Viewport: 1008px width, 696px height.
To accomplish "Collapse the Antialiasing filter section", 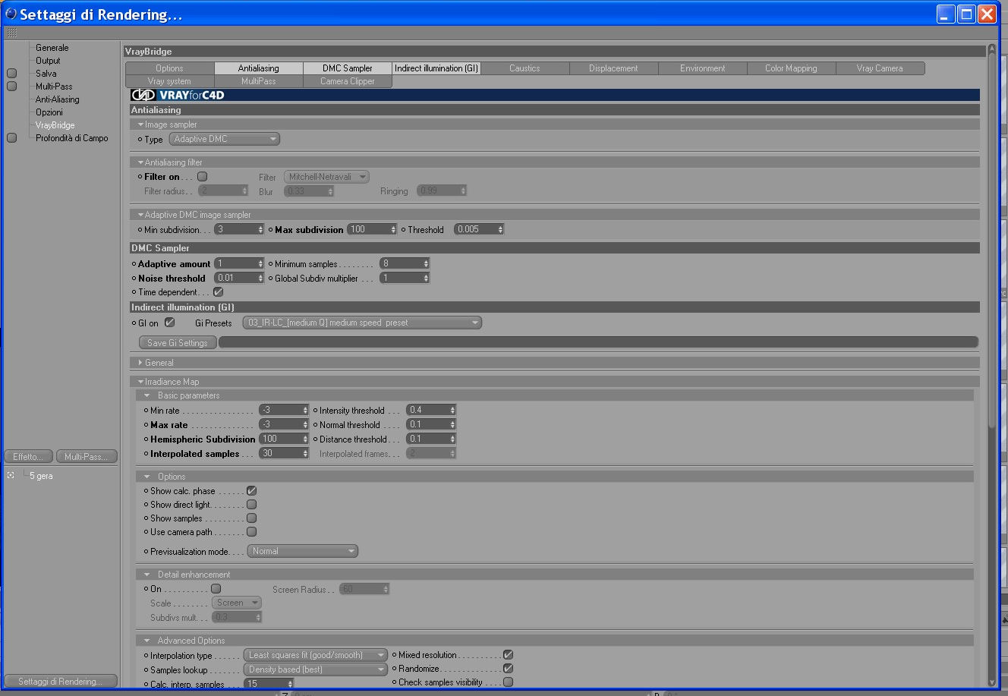I will point(141,162).
